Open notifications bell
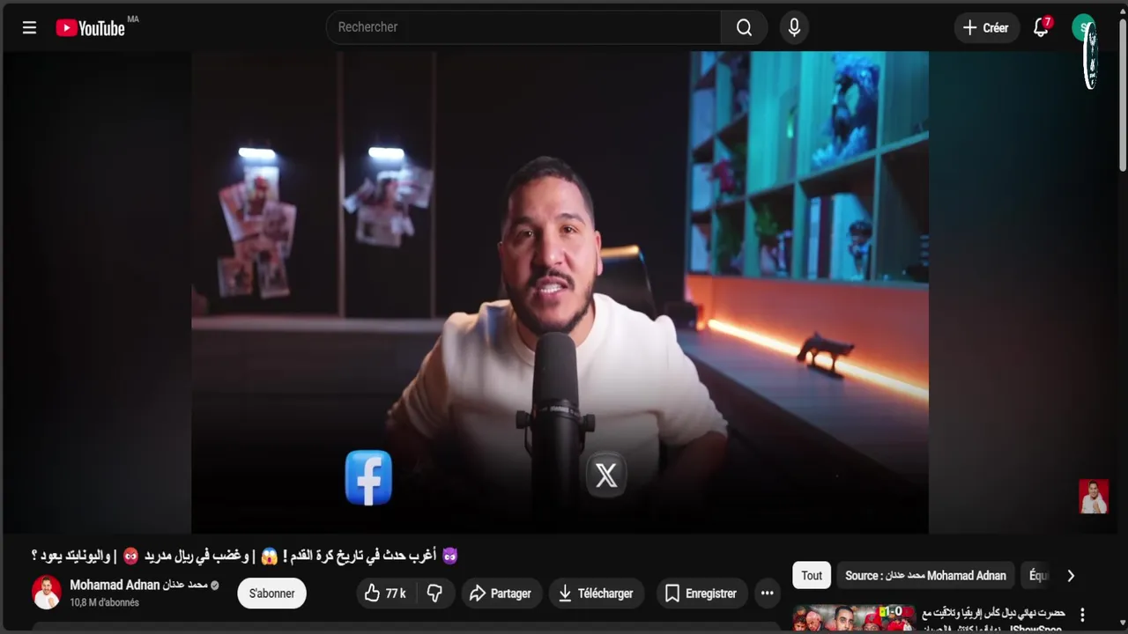The image size is (1128, 634). (1041, 27)
